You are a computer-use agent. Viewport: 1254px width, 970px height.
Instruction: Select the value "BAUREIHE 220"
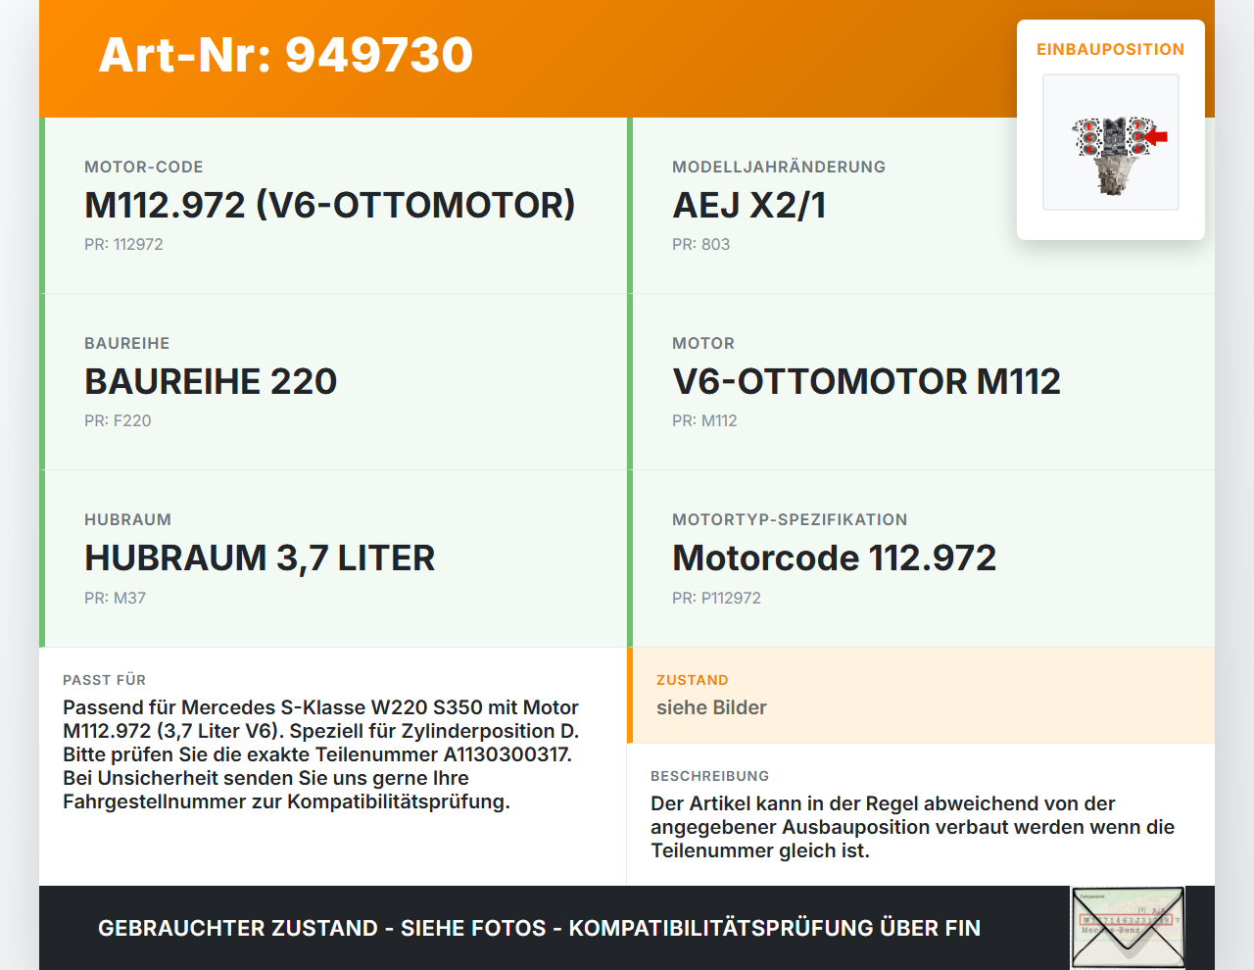[x=211, y=381]
